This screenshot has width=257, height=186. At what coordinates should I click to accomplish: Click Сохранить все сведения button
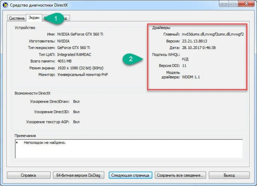[x=180, y=175]
